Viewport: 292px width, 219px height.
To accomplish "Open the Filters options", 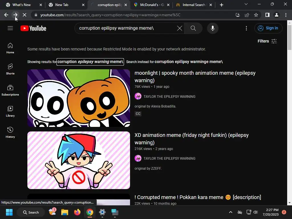I will [x=267, y=41].
